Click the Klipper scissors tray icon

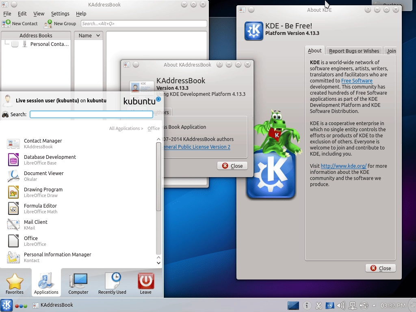(318, 305)
